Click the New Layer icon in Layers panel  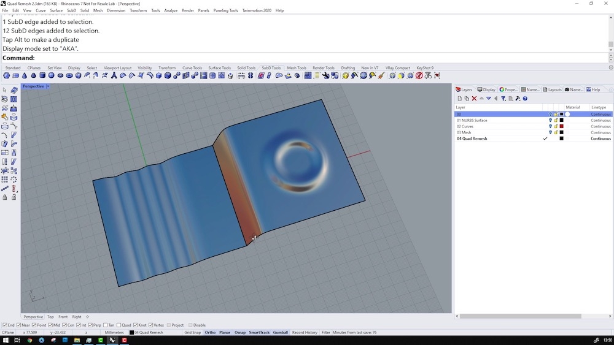(459, 99)
